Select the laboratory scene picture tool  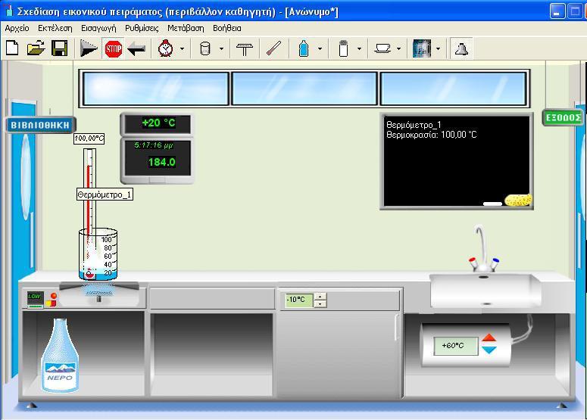click(422, 48)
